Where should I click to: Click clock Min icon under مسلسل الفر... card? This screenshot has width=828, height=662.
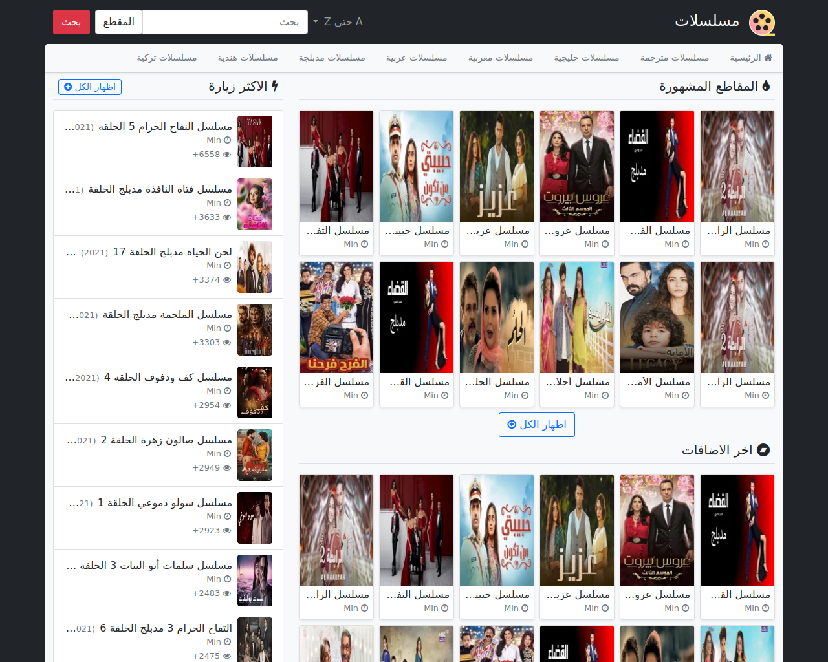click(x=365, y=396)
